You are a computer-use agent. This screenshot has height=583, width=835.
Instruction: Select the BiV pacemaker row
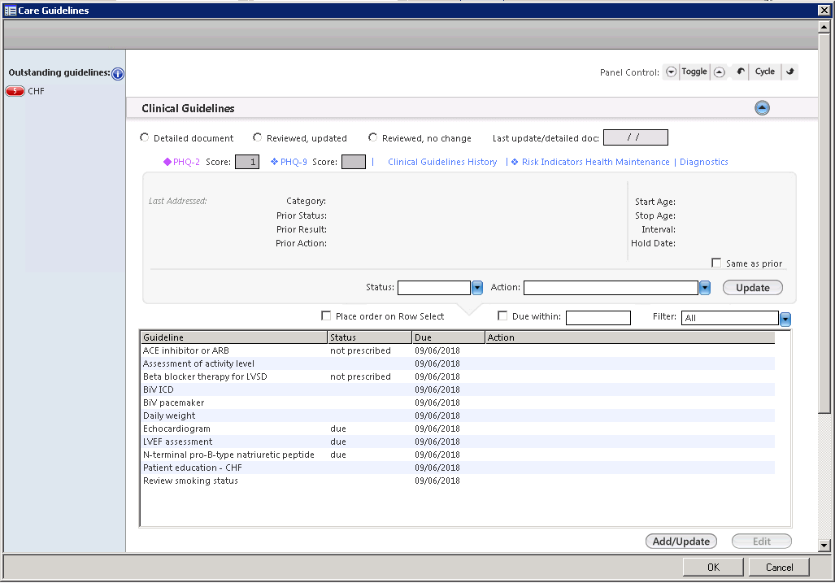click(458, 402)
